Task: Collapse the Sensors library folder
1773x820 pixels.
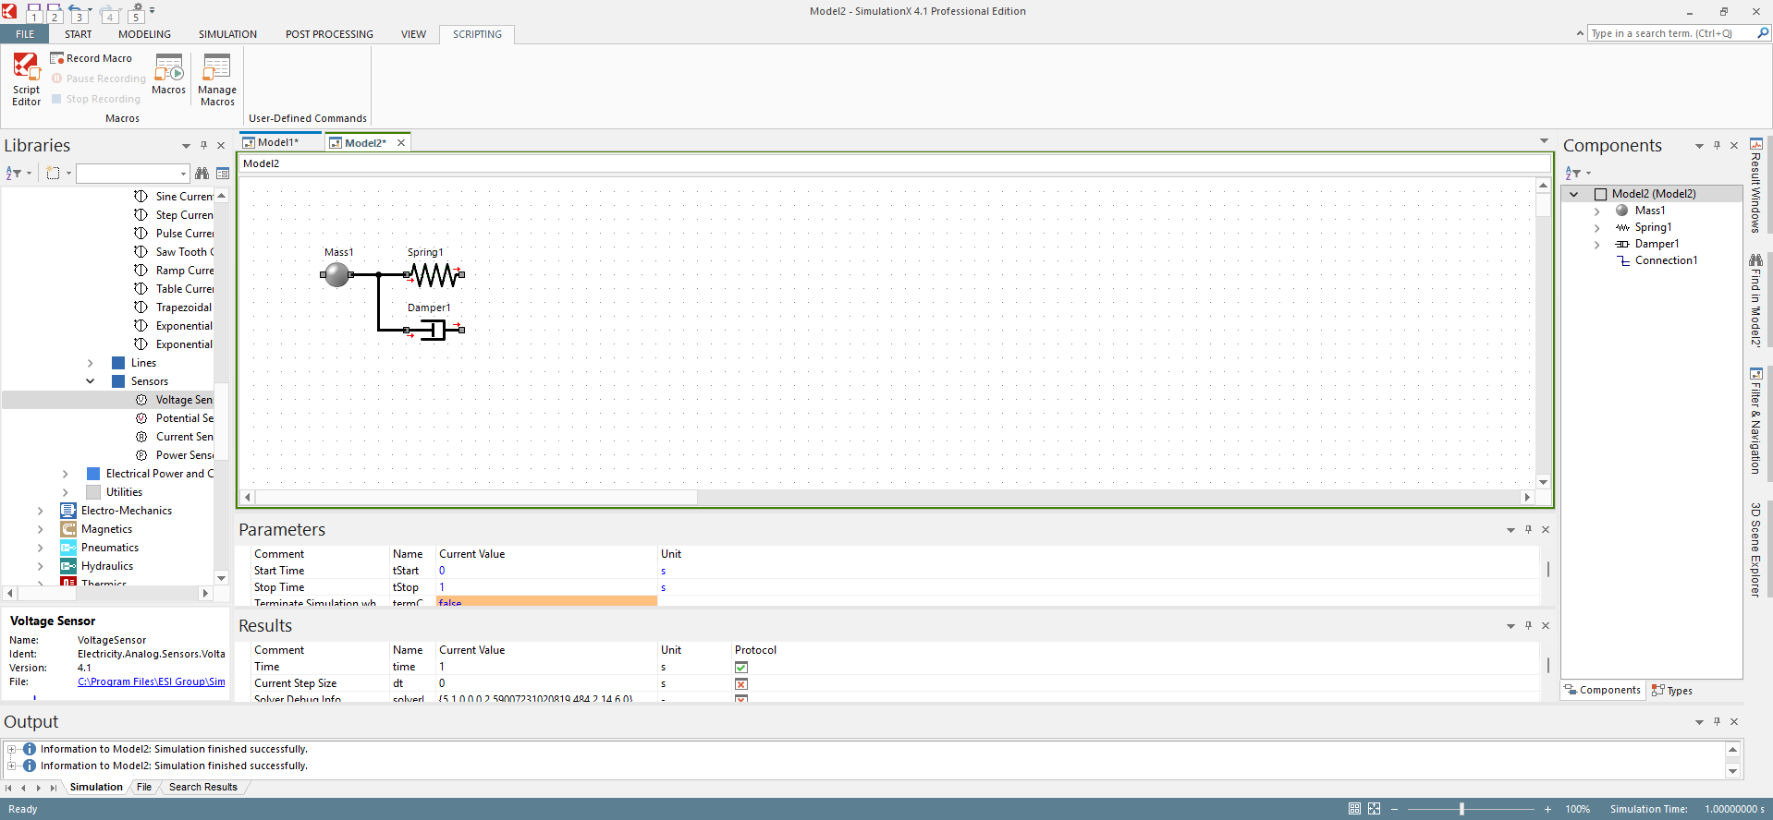Action: (91, 381)
